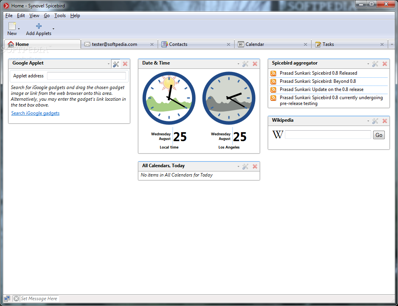The height and width of the screenshot is (306, 398).
Task: Remove the Wikipedia applet
Action: point(385,121)
